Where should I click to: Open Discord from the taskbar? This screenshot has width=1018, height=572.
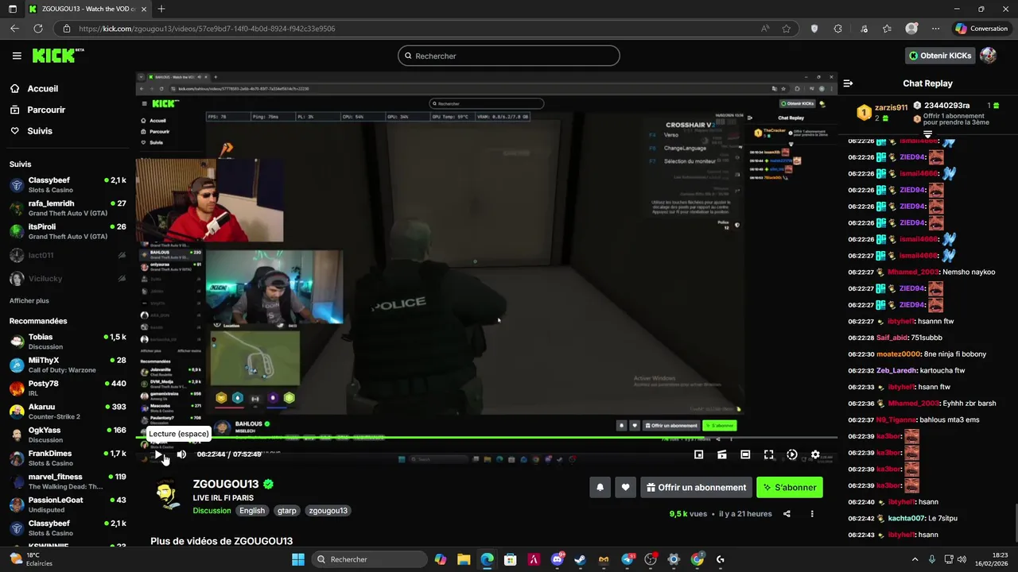558,559
